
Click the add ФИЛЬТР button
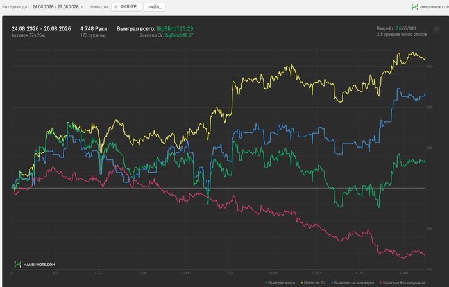(126, 7)
